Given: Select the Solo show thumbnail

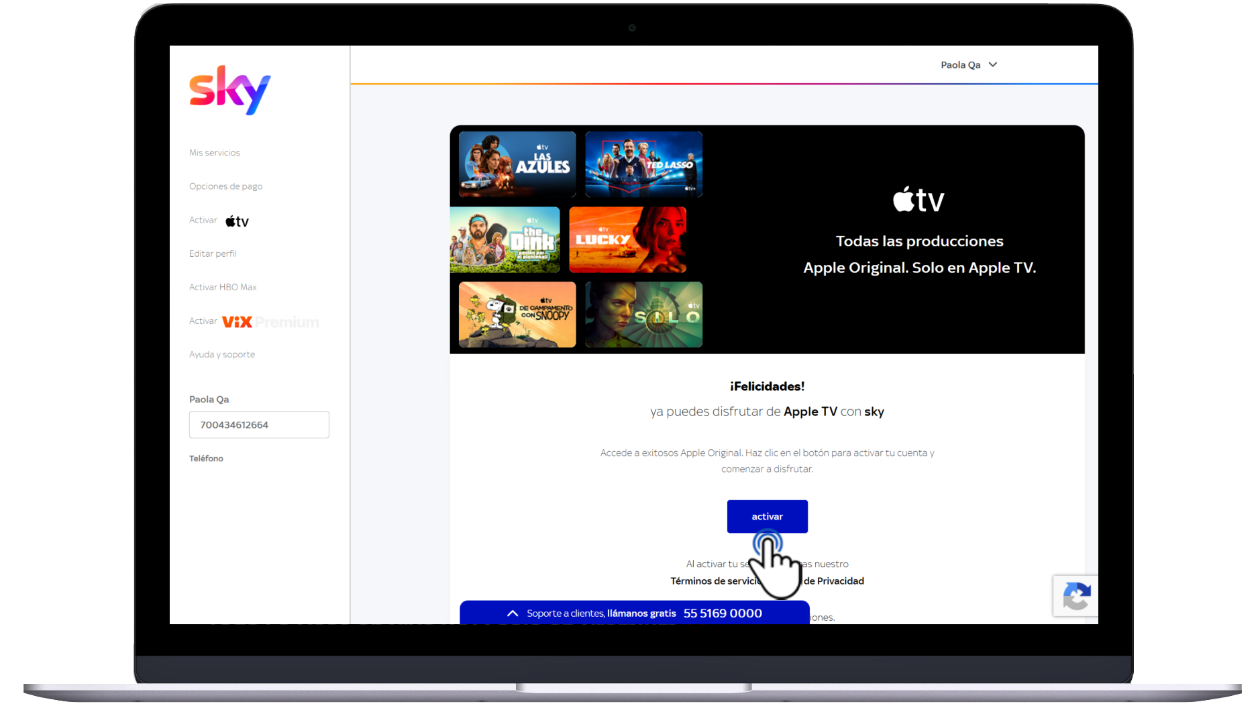Looking at the screenshot, I should 644,314.
